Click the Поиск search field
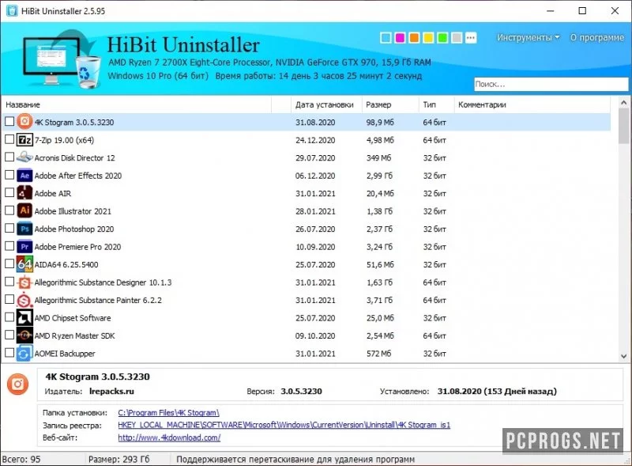Screen dimensions: 632x466 tap(551, 84)
